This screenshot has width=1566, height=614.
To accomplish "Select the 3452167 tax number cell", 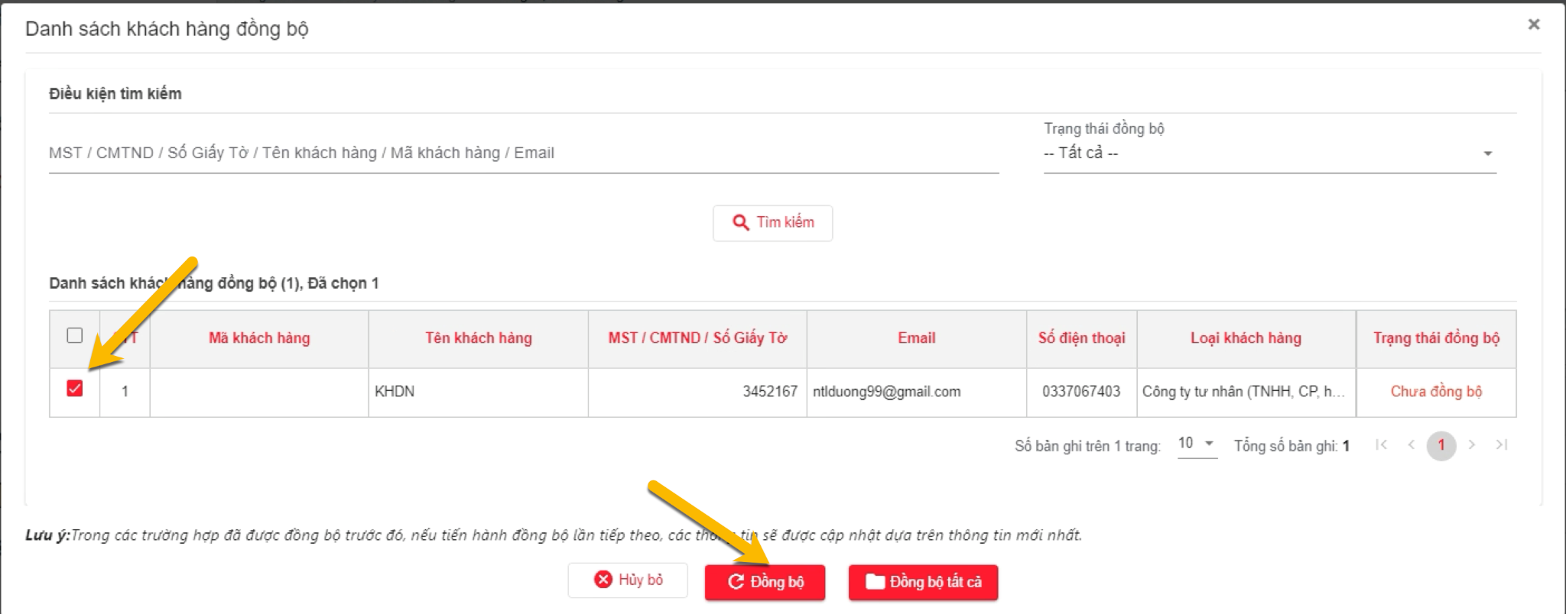I will tap(697, 392).
